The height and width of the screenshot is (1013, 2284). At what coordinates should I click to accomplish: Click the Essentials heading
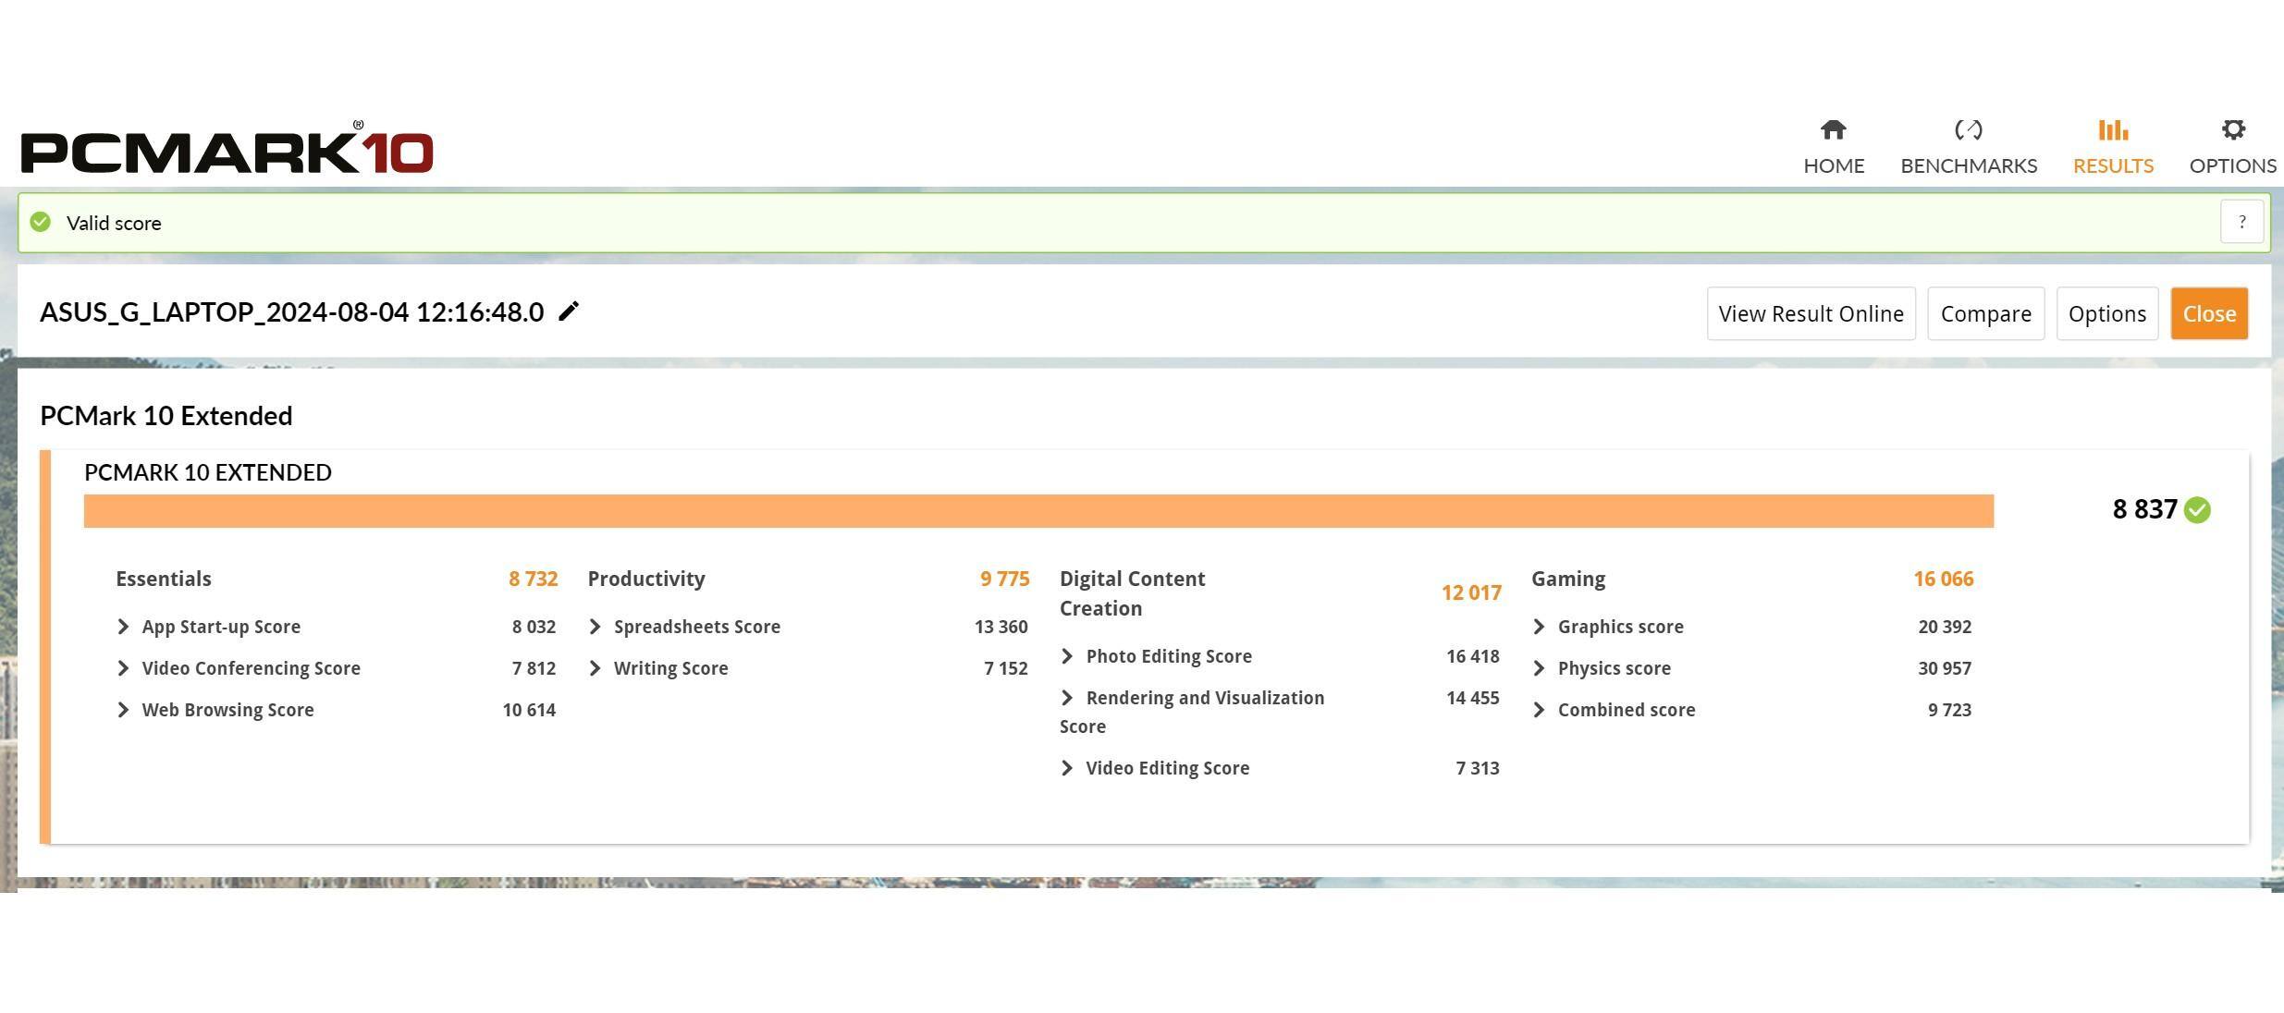pos(164,579)
